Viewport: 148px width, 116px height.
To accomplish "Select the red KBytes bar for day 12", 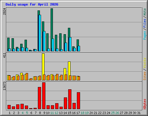I will [57, 106].
